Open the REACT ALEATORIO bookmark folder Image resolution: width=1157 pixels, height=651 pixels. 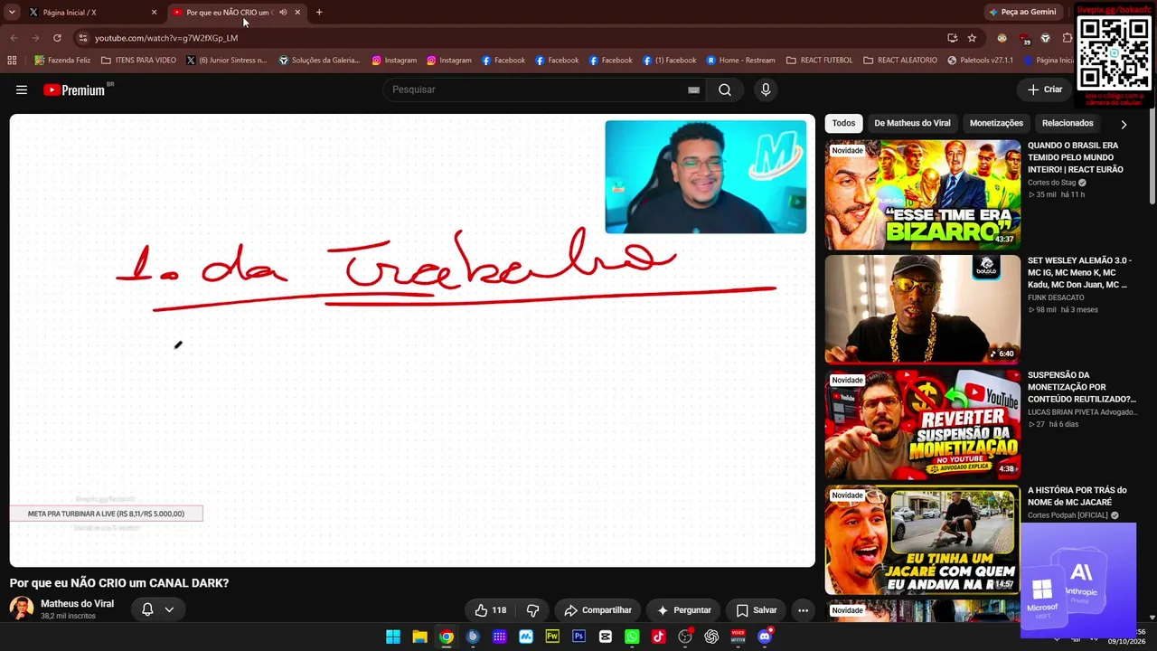[x=900, y=61]
